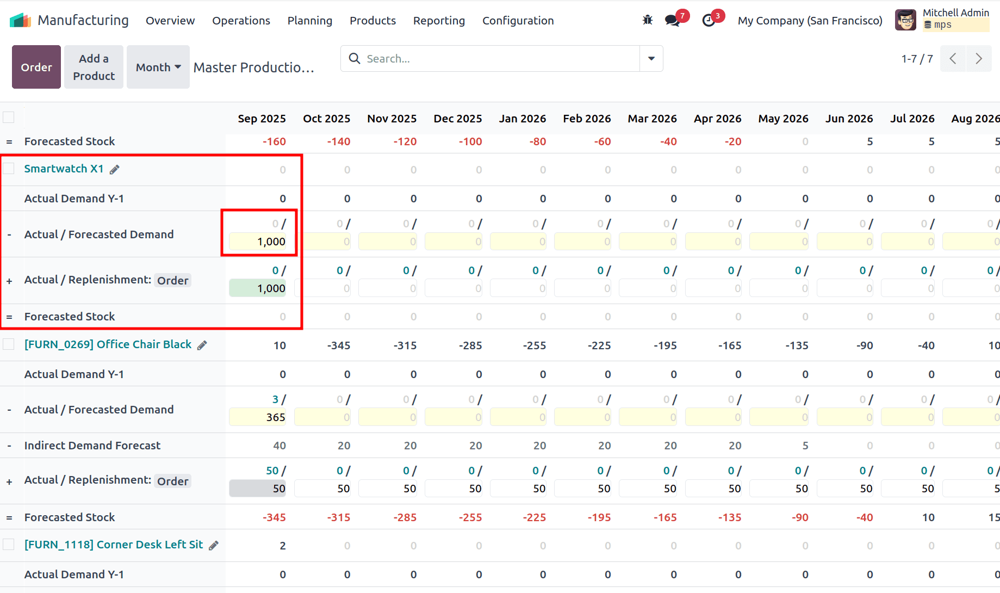Viewport: 1000px width, 593px height.
Task: Edit Office Chair Black via pencil icon
Action: coord(202,344)
